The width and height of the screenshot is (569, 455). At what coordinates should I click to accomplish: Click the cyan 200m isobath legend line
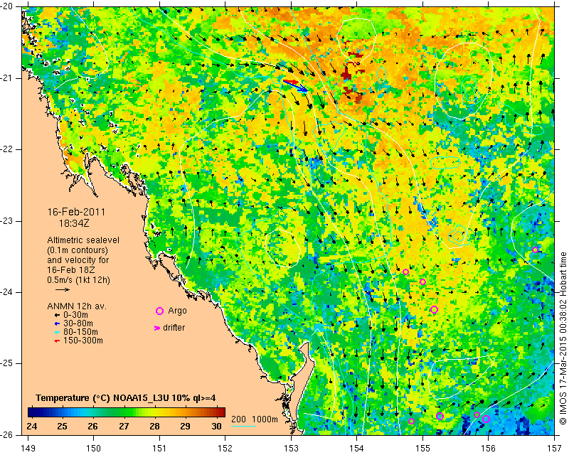tap(244, 426)
